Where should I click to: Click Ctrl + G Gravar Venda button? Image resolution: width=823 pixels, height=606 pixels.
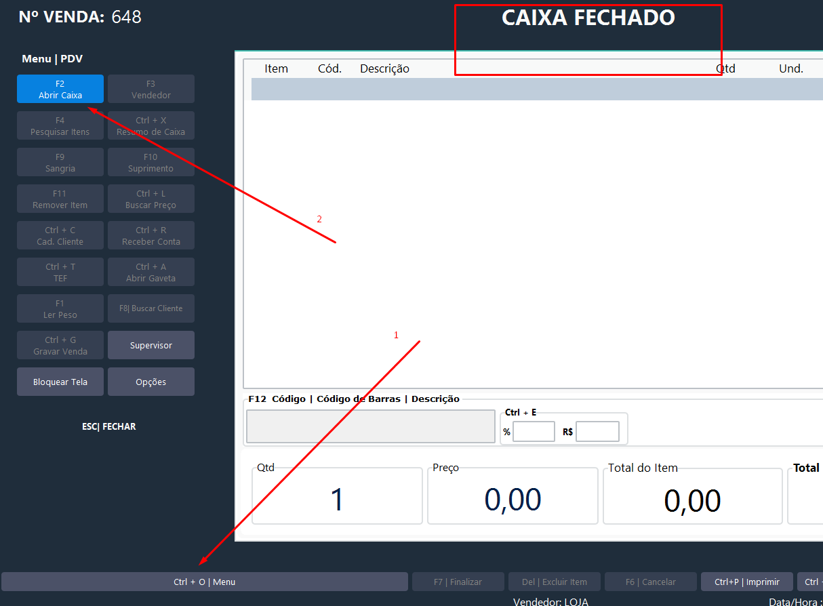click(x=60, y=345)
